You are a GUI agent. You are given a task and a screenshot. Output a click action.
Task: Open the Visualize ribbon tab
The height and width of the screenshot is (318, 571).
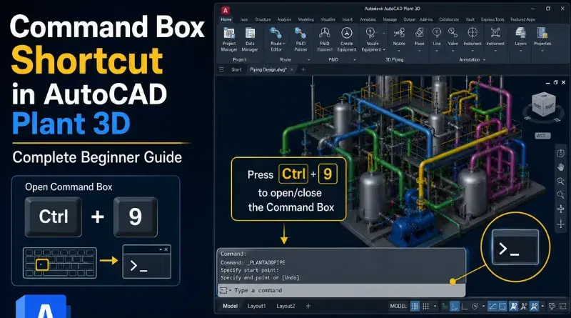(x=328, y=20)
